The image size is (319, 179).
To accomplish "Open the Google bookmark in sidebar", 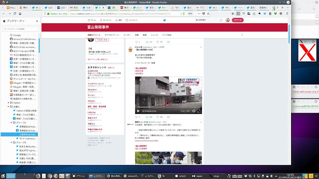I will coord(15,35).
